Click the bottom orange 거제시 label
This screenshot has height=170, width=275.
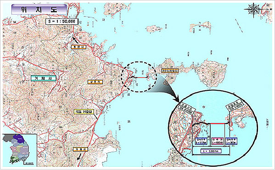click(x=80, y=149)
